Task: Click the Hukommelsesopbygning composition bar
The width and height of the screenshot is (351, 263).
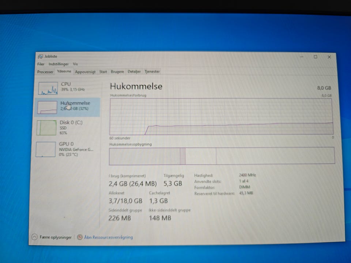Action: [222, 156]
